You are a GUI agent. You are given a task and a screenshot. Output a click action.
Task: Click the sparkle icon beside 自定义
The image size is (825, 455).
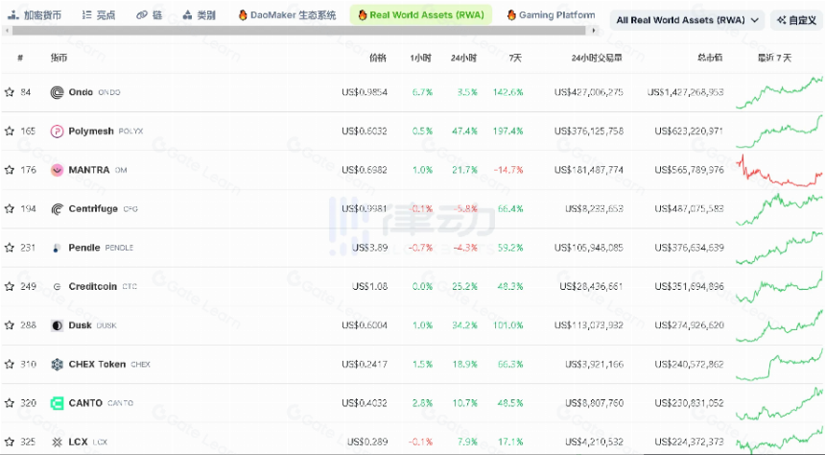click(781, 20)
